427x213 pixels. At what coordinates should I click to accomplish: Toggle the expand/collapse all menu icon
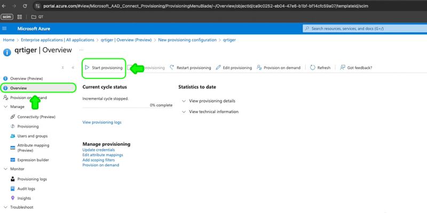[63, 68]
